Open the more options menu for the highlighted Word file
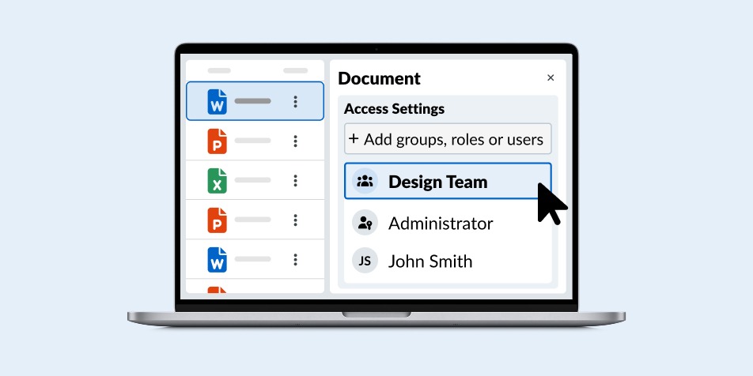Viewport: 753px width, 376px height. 295,102
